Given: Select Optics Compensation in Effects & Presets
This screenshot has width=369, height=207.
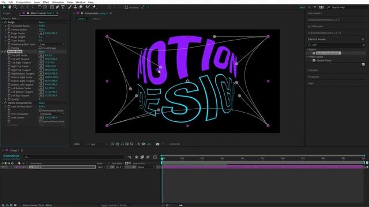Looking at the screenshot, I should coord(328,53).
